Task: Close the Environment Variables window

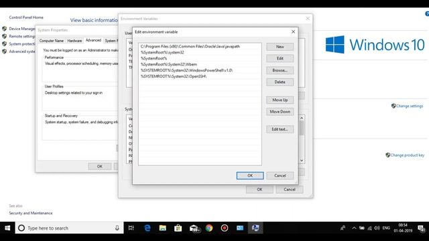Action: [x=308, y=18]
